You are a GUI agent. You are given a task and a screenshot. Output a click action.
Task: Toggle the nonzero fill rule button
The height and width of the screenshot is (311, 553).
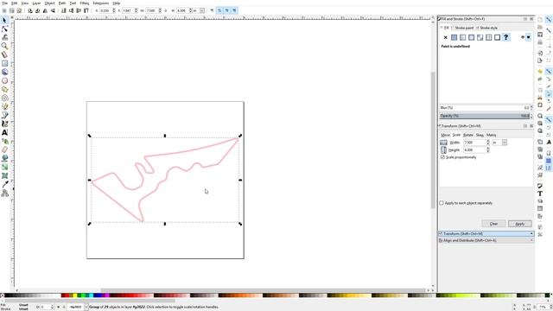[x=528, y=37]
